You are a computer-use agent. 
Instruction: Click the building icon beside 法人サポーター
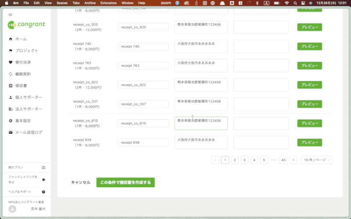11,109
